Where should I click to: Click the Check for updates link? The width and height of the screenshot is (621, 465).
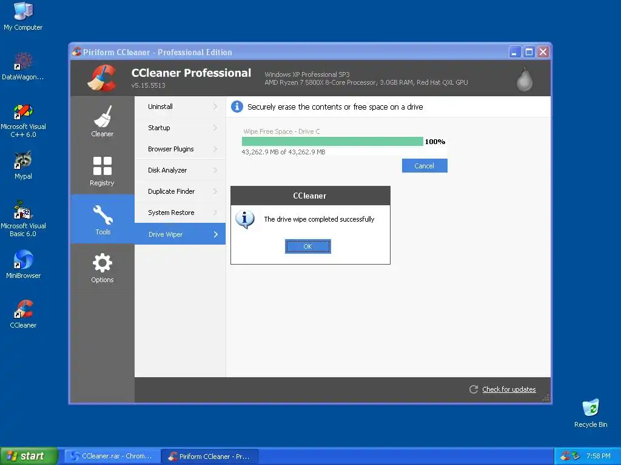[x=509, y=389]
